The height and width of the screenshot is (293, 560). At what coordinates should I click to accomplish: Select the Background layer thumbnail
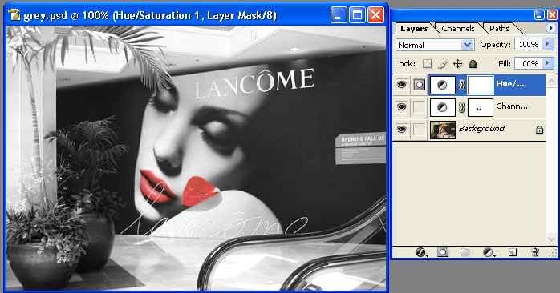click(x=443, y=130)
